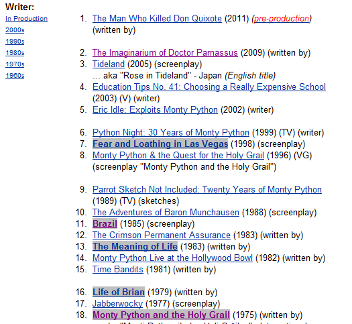Jump to the 2000s section

(15, 30)
